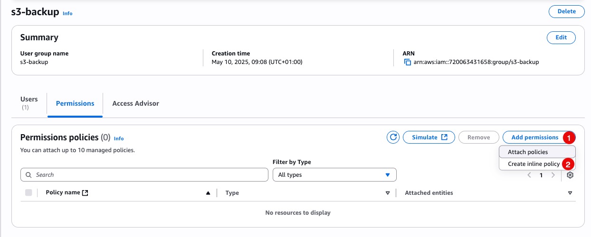Screen dimensions: 591x237
Task: Choose Attach policies from the menu
Action: [528, 152]
